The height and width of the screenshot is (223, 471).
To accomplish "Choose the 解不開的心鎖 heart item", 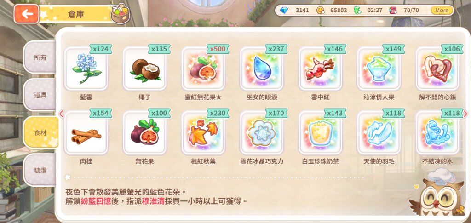I will coord(438,69).
